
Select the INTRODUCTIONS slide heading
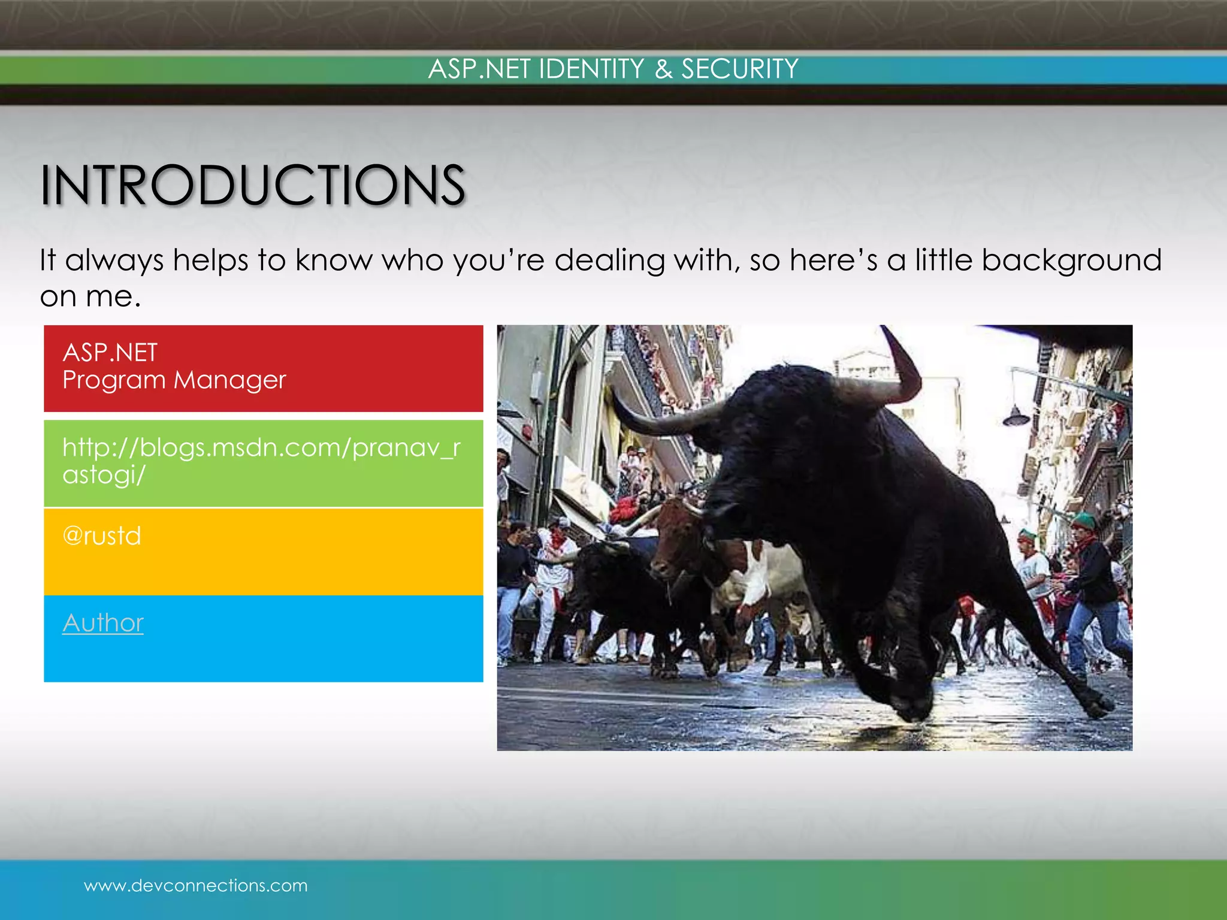252,186
